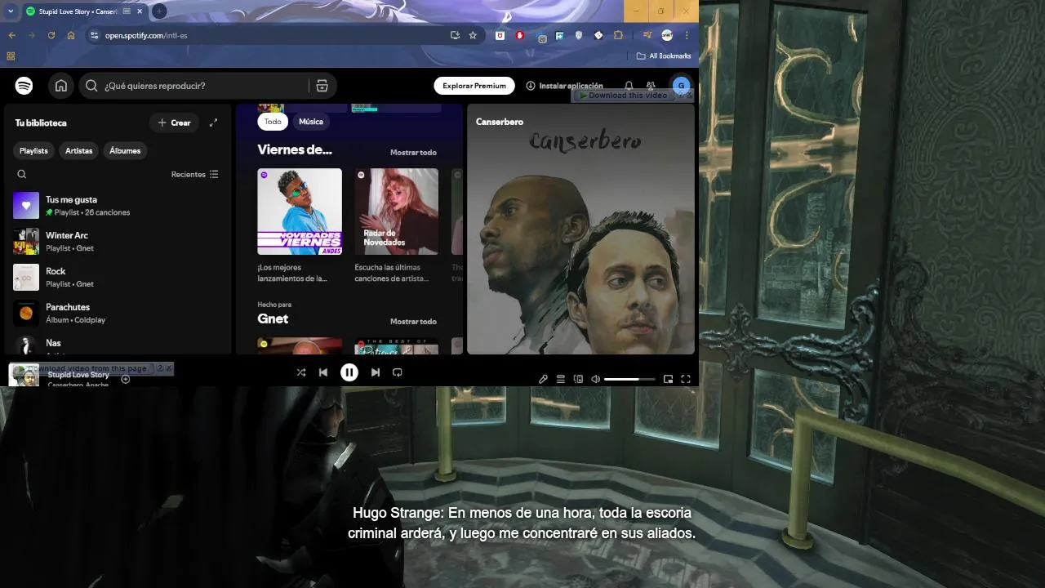Open notifications bell in Spotify
The image size is (1045, 588).
(x=629, y=86)
